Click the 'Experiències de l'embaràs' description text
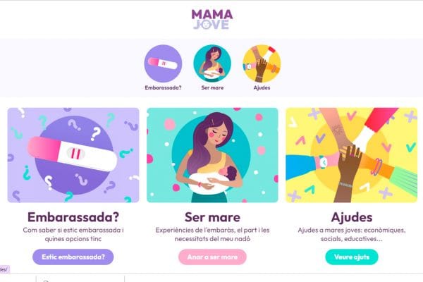Screen dimensions: 423x282 pos(212,235)
